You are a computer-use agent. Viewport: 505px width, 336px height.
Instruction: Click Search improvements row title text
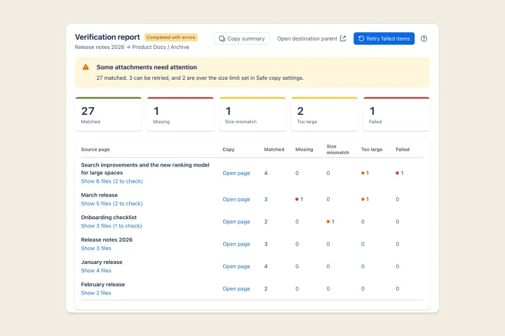145,169
